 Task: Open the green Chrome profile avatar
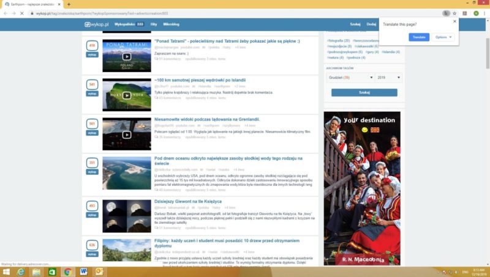[476, 13]
